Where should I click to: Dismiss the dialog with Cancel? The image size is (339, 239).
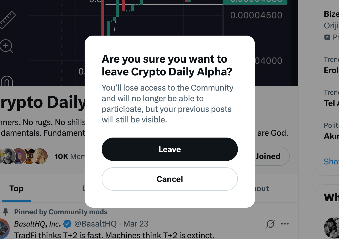(x=169, y=179)
